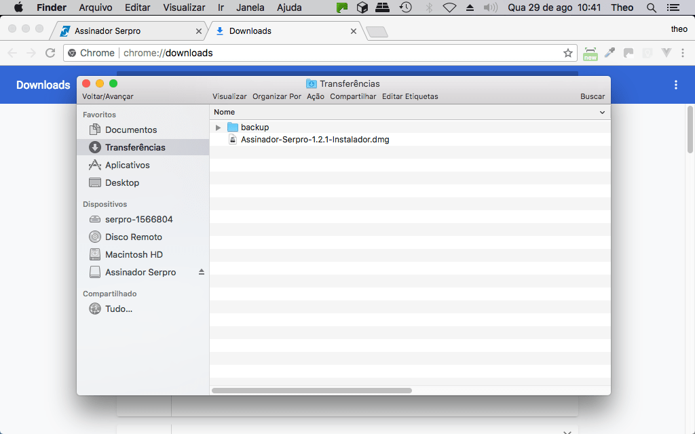The height and width of the screenshot is (434, 695).
Task: Select Macintosh HD in sidebar
Action: pyautogui.click(x=134, y=254)
